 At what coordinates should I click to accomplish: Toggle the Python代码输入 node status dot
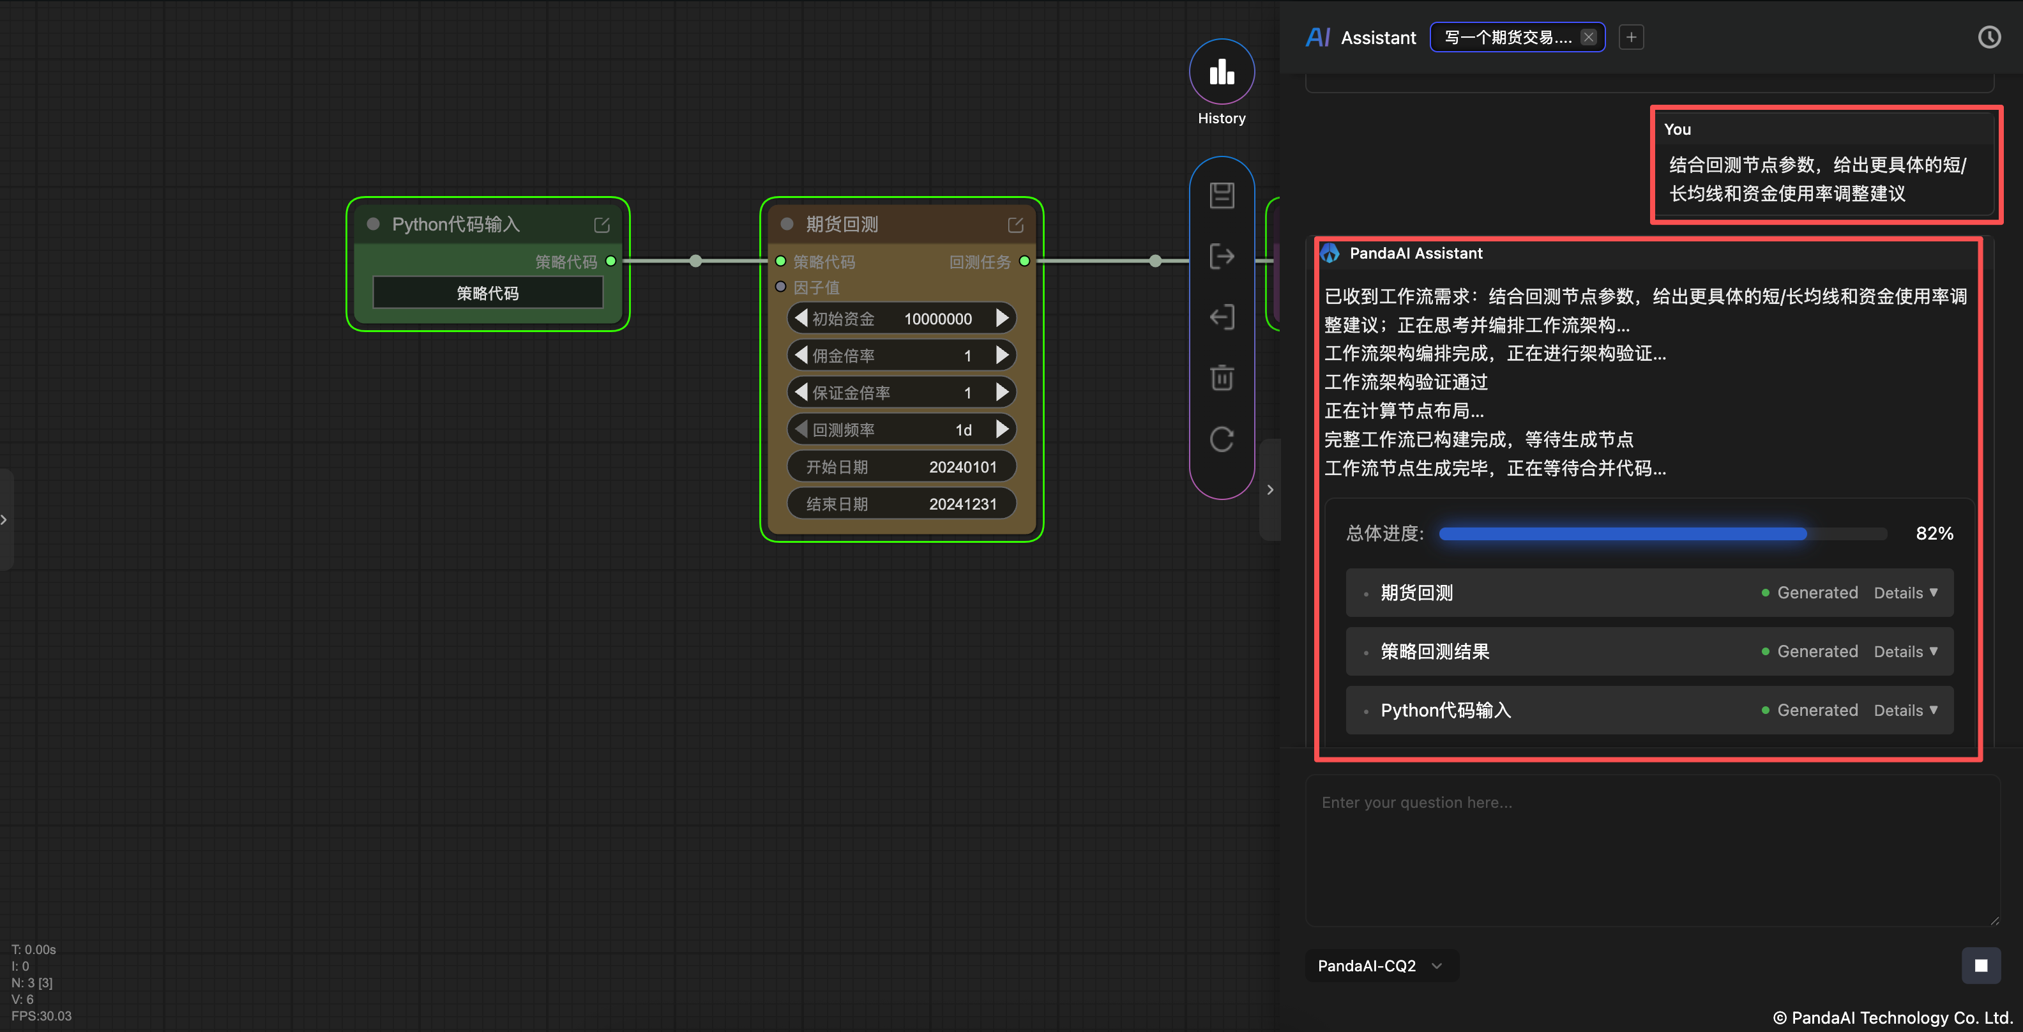click(x=373, y=225)
